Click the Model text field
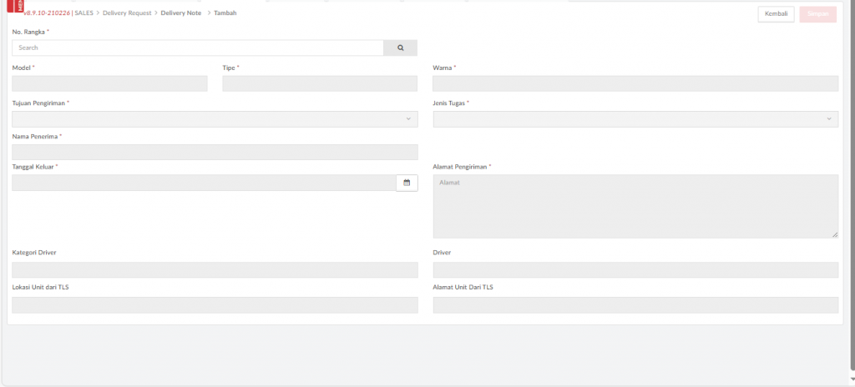Image resolution: width=855 pixels, height=387 pixels. tap(109, 83)
